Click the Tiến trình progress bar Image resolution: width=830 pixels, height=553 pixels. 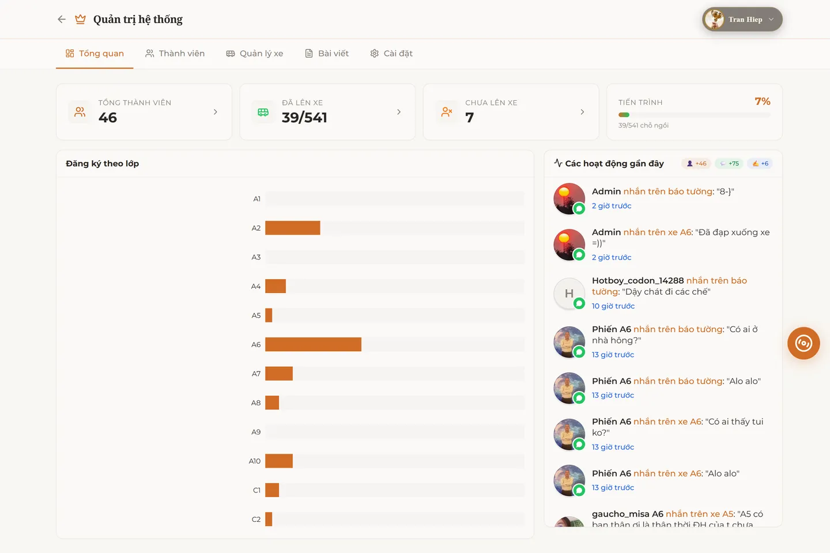[694, 115]
